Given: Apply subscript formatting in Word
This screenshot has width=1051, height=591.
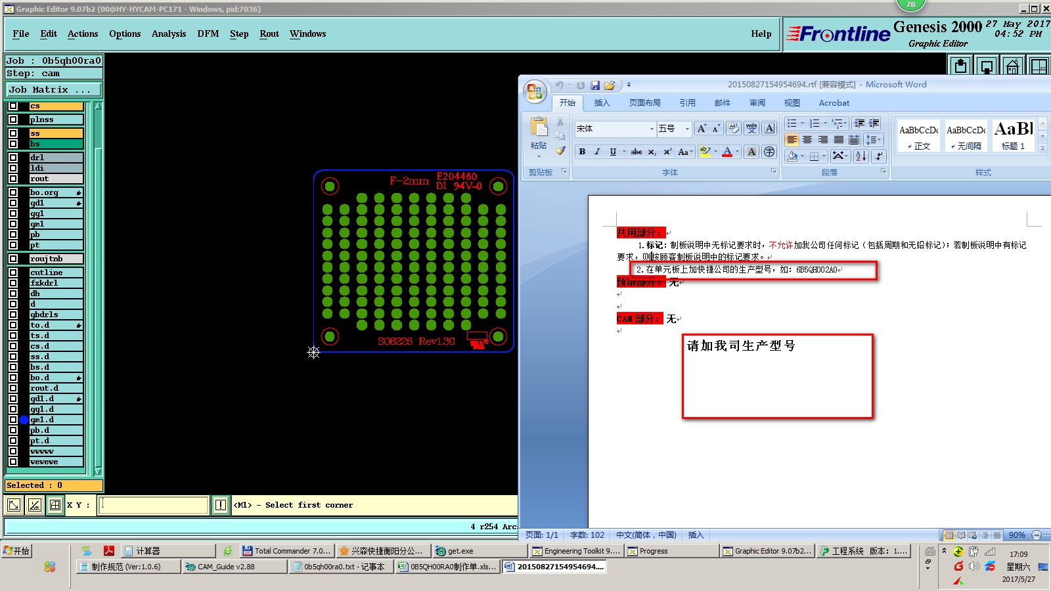Looking at the screenshot, I should [652, 152].
